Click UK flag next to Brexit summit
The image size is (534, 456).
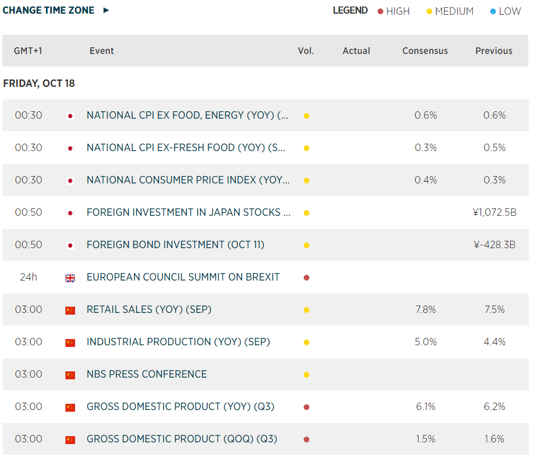[x=70, y=278]
